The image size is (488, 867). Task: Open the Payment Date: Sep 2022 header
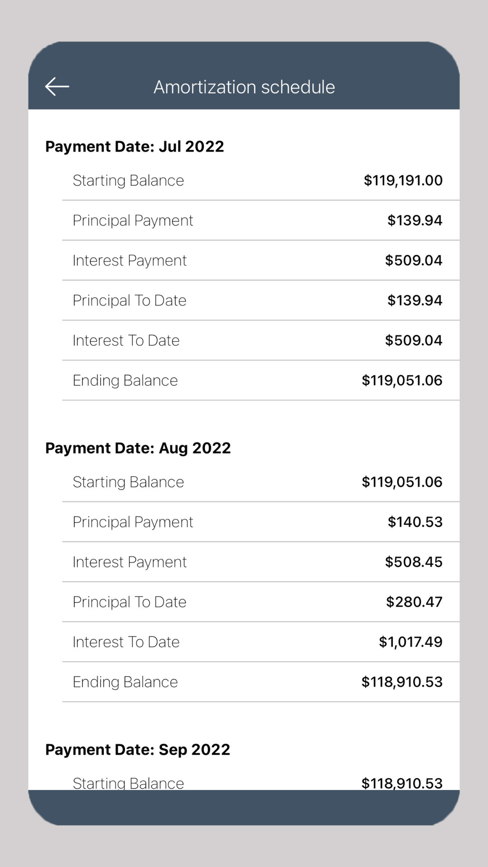point(138,749)
